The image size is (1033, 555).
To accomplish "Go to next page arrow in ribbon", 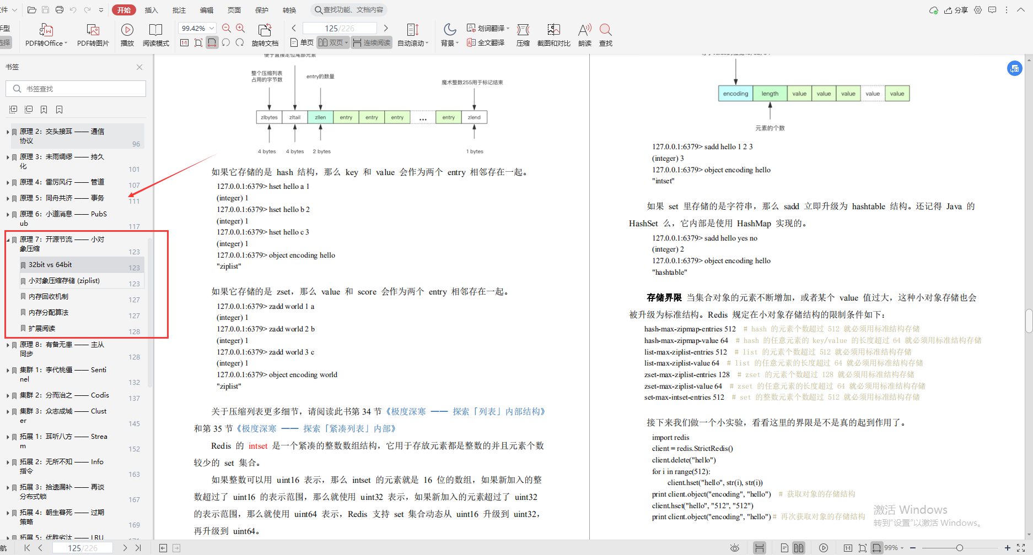I will click(386, 28).
